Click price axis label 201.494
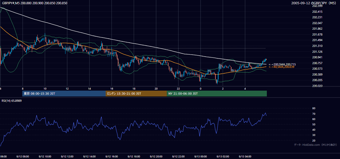 click(x=317, y=40)
